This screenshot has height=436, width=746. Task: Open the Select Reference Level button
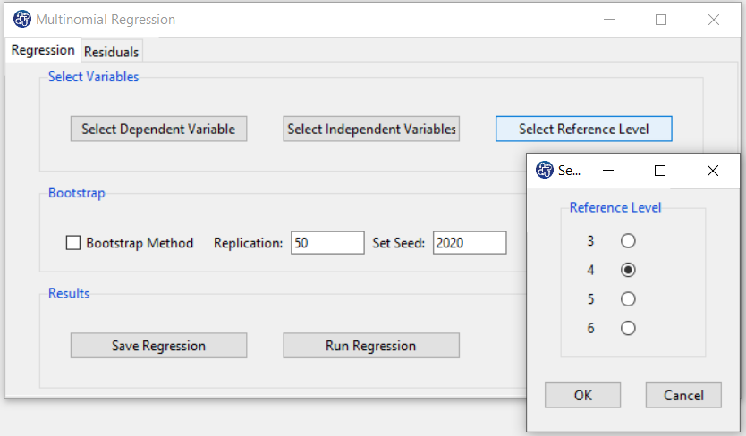click(584, 129)
